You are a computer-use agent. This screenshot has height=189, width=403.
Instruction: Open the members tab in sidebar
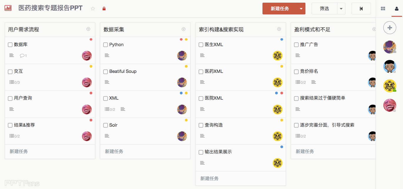(397, 9)
